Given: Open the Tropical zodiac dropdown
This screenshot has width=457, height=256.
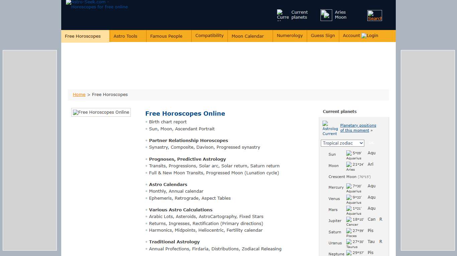Looking at the screenshot, I should [342, 143].
